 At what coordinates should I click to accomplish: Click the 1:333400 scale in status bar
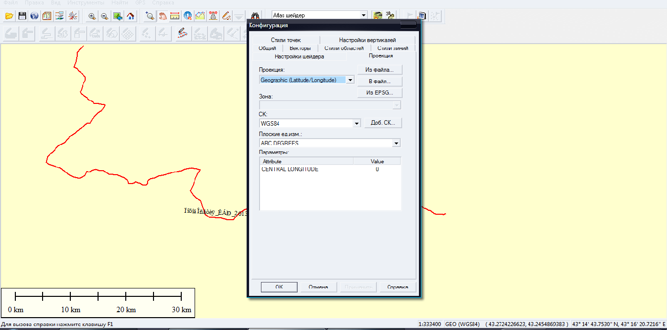click(431, 325)
